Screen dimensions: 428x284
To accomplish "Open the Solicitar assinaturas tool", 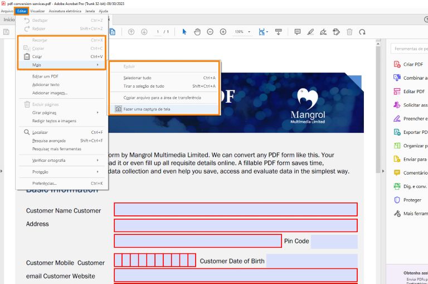I will 410,105.
